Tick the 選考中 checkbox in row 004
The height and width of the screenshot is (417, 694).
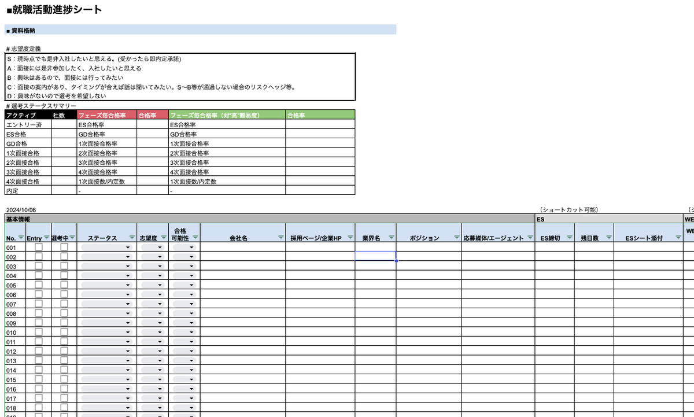pyautogui.click(x=64, y=275)
